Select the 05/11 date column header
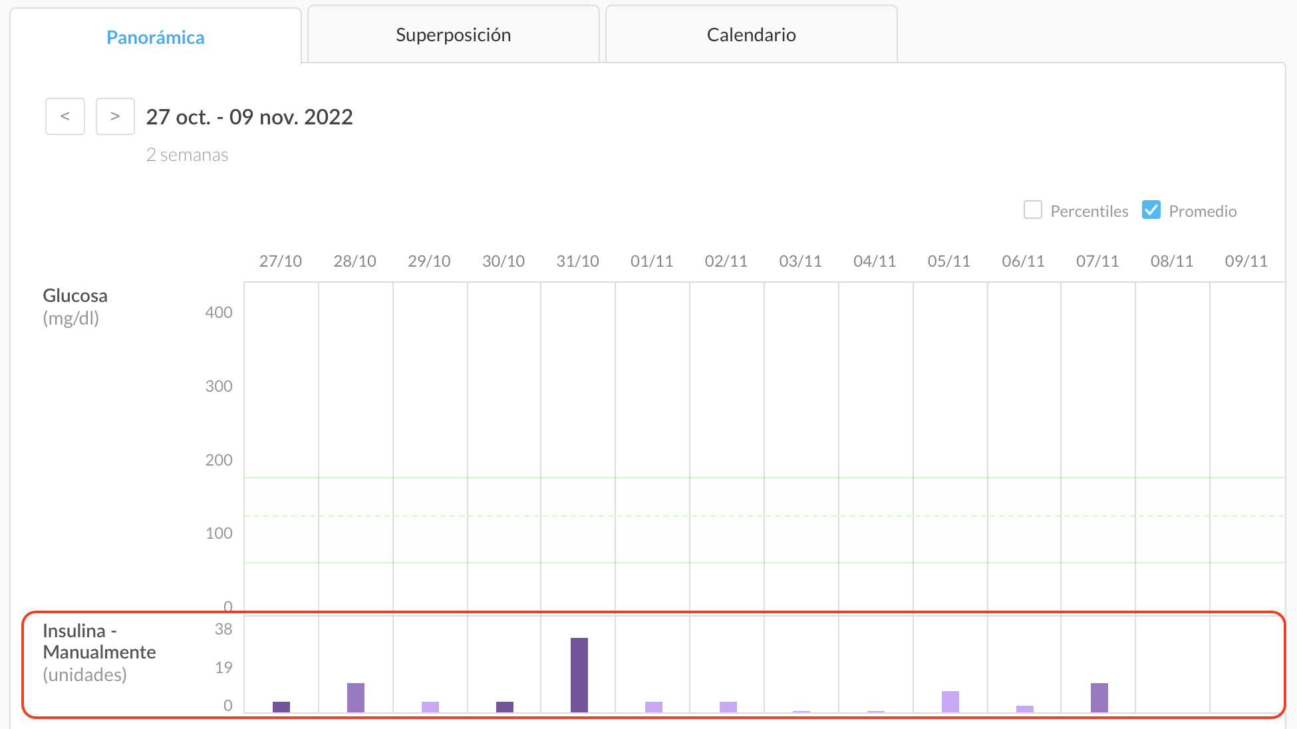 click(x=949, y=261)
